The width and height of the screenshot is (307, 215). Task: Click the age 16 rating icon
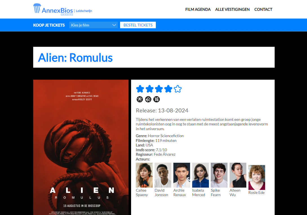coord(156,99)
